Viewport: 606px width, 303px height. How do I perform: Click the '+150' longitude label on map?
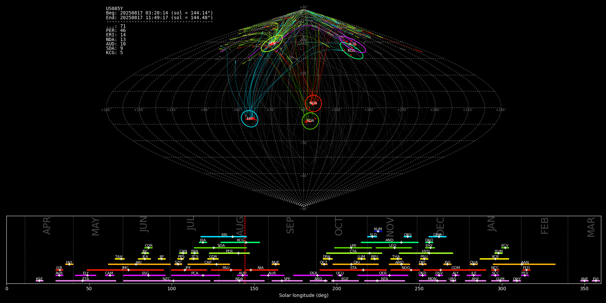pyautogui.click(x=138, y=110)
